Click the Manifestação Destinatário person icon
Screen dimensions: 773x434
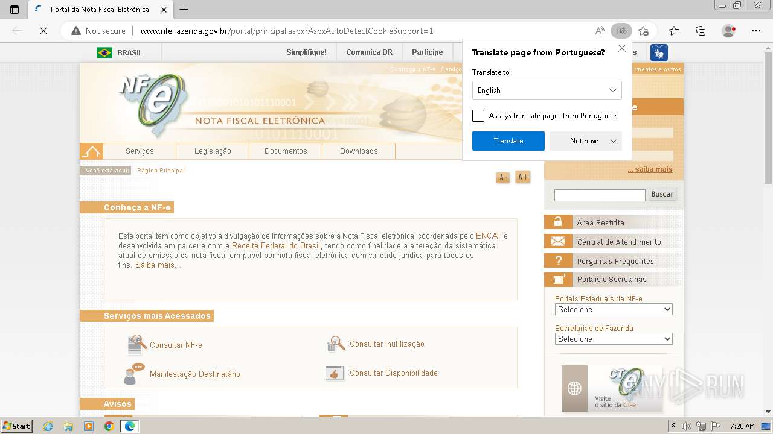click(134, 374)
